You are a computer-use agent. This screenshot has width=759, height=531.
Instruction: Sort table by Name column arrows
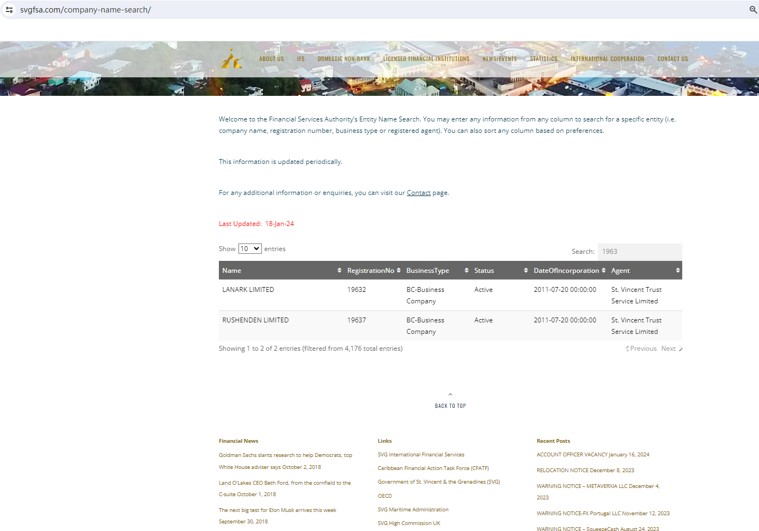[x=339, y=271]
